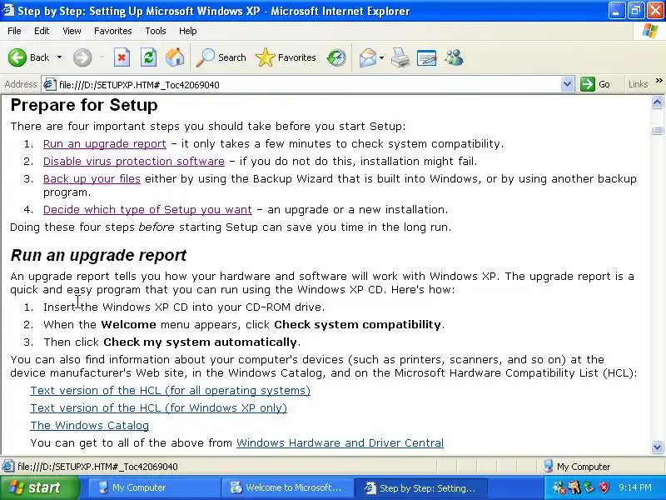This screenshot has height=500, width=666.
Task: Follow the 'Run an upgrade report' link
Action: pos(105,143)
